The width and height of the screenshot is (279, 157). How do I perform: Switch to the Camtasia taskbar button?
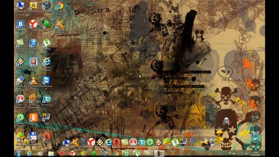(x=148, y=154)
